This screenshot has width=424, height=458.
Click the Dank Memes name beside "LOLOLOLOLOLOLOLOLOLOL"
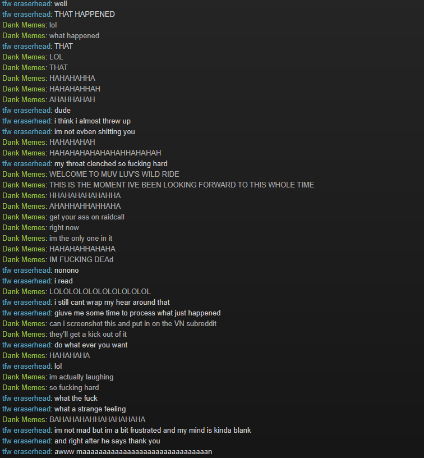24,291
